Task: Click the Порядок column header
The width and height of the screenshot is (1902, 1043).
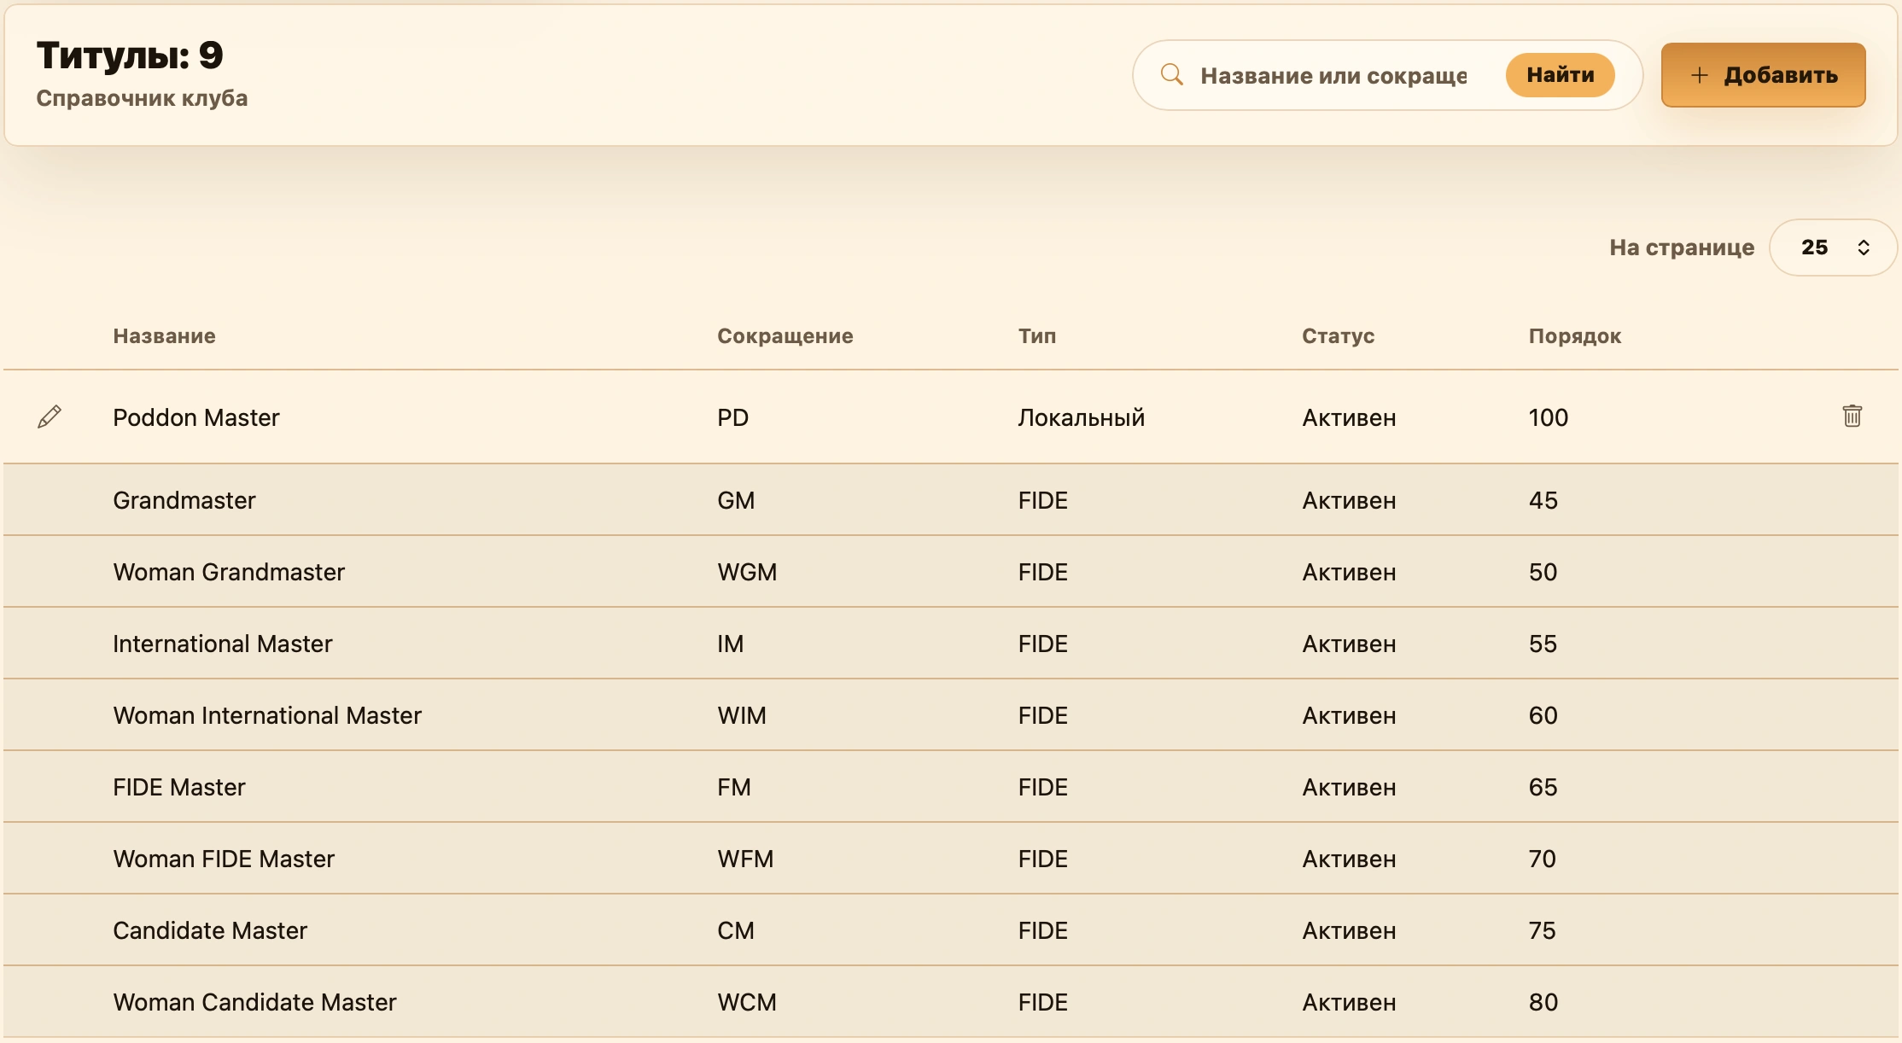Action: pos(1574,335)
